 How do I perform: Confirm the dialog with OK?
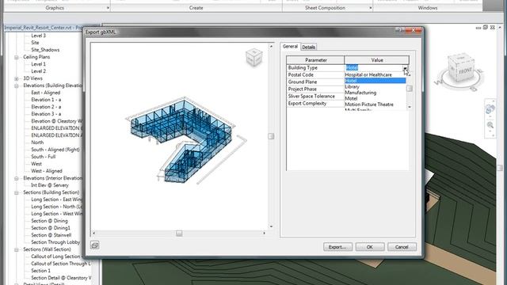(370, 247)
